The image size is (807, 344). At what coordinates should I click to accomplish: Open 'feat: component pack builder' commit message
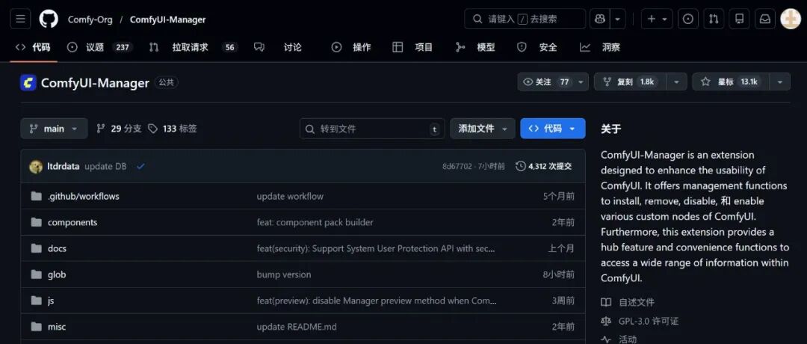pyautogui.click(x=315, y=222)
